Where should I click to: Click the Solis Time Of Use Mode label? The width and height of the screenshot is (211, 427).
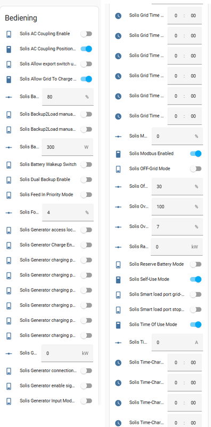click(153, 325)
